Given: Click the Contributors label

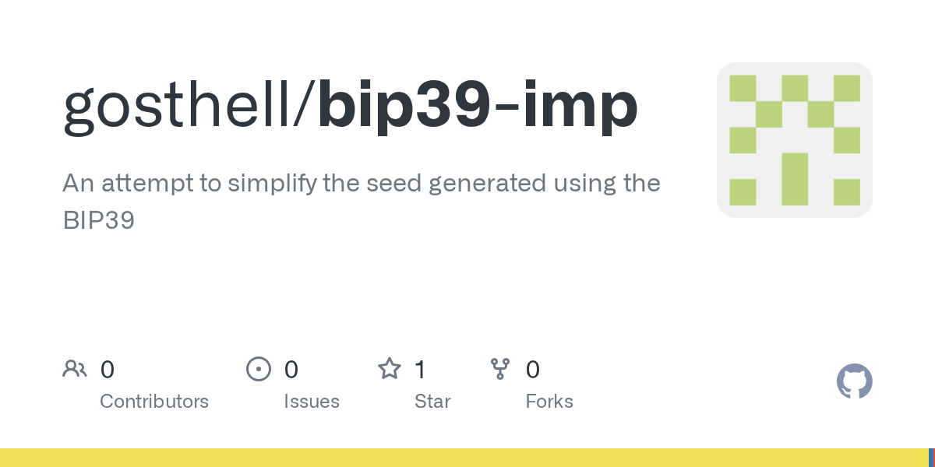Looking at the screenshot, I should point(154,402).
